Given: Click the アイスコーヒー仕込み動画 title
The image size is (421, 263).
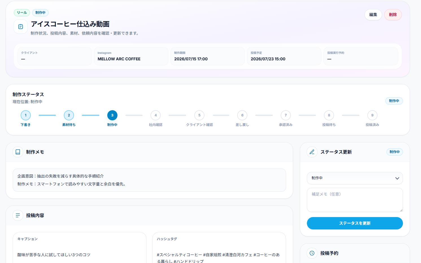Looking at the screenshot, I should pos(70,24).
